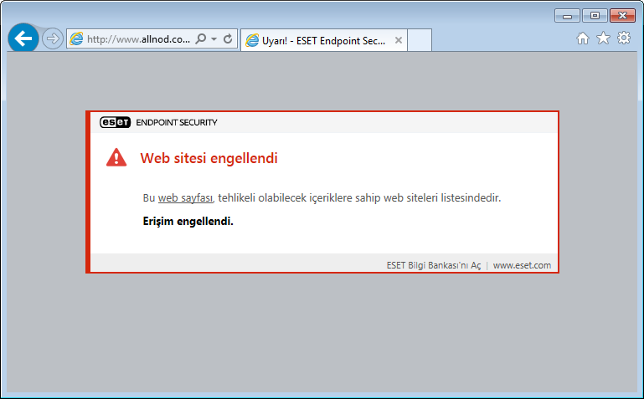Maximize the browser window
This screenshot has height=399, width=644.
coord(595,16)
